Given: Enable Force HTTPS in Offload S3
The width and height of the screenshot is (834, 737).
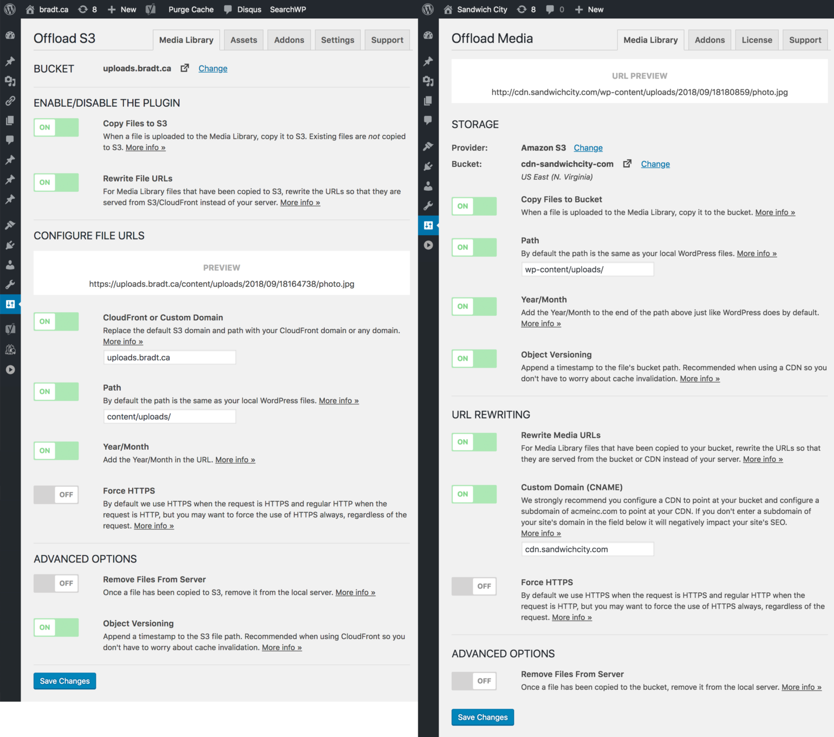Looking at the screenshot, I should pos(56,495).
